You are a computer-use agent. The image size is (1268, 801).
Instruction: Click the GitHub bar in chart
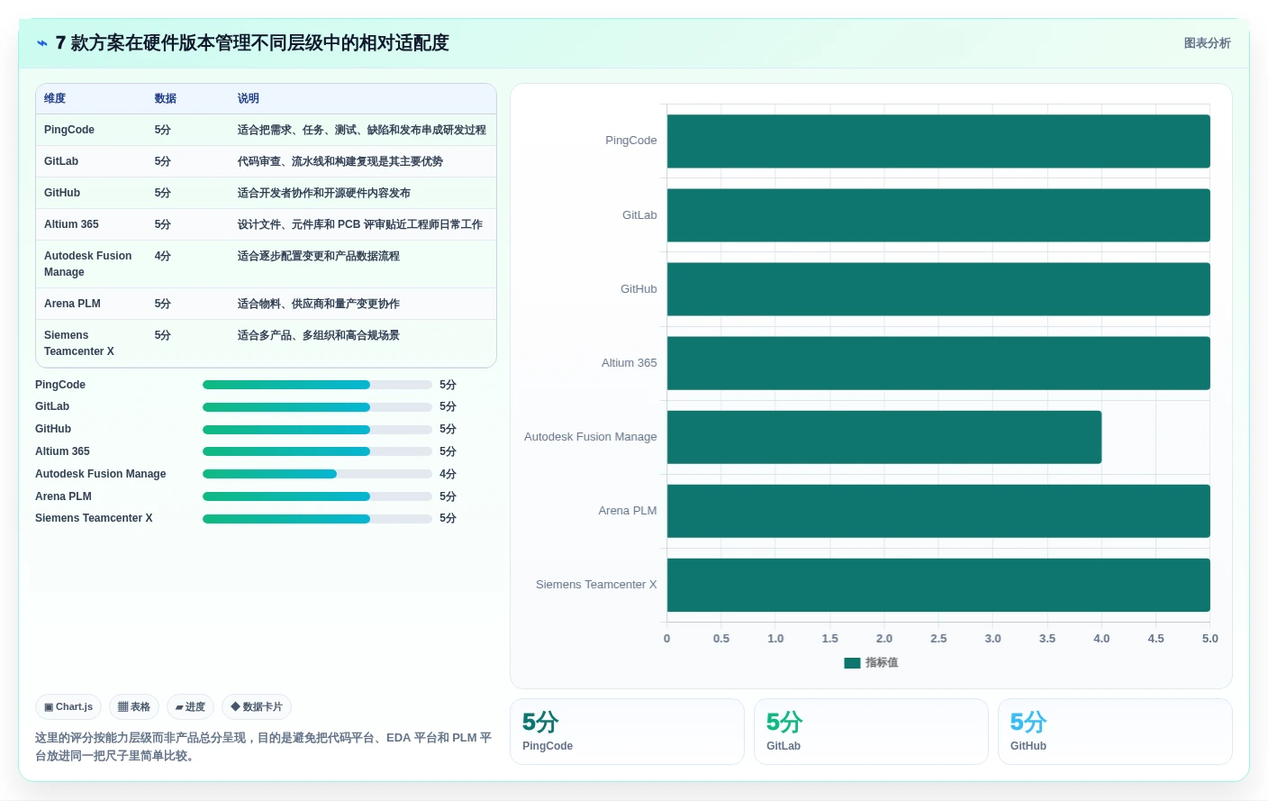(x=938, y=289)
